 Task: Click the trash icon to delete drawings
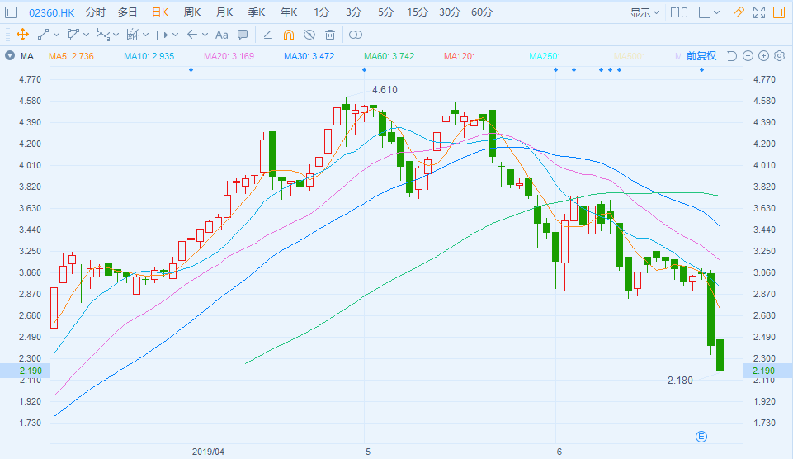point(330,35)
